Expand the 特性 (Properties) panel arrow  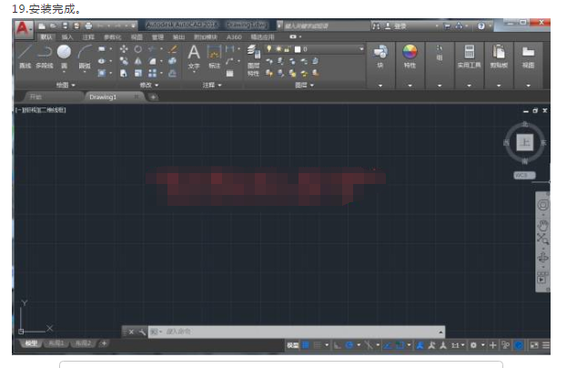pos(410,86)
